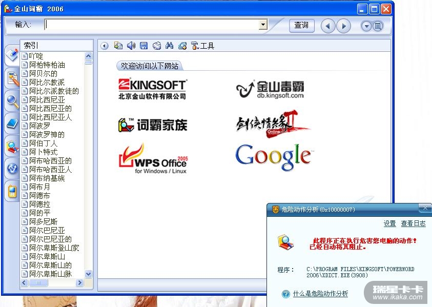Screen dimensions: 432x307
Task: Click the 索引 index header
Action: click(x=56, y=45)
